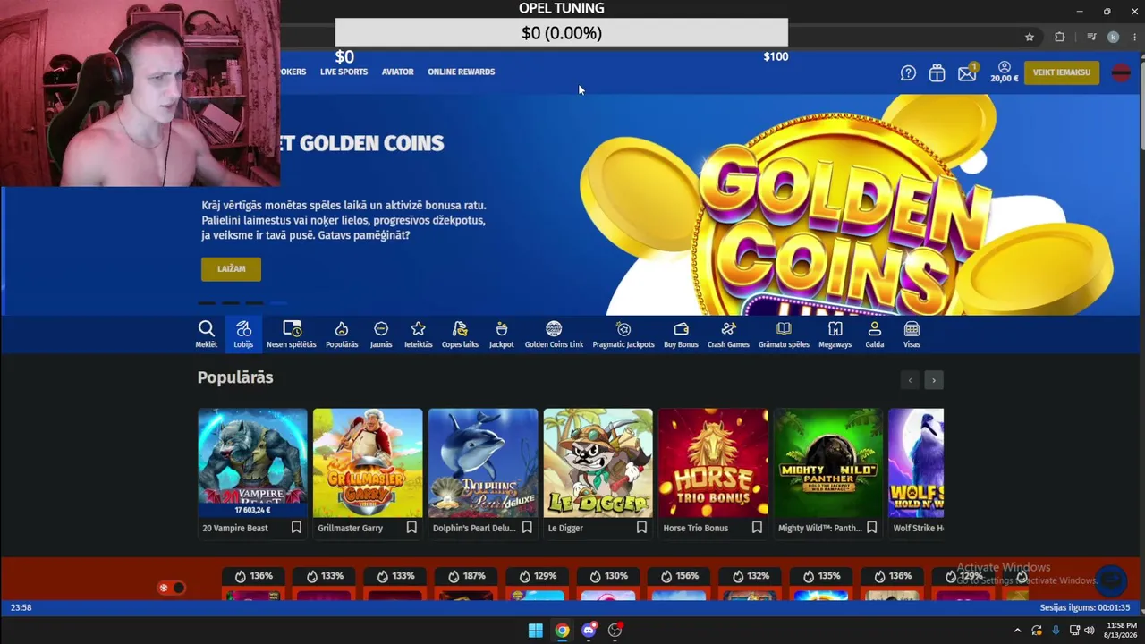
Task: Select the Megaways category
Action: point(835,335)
